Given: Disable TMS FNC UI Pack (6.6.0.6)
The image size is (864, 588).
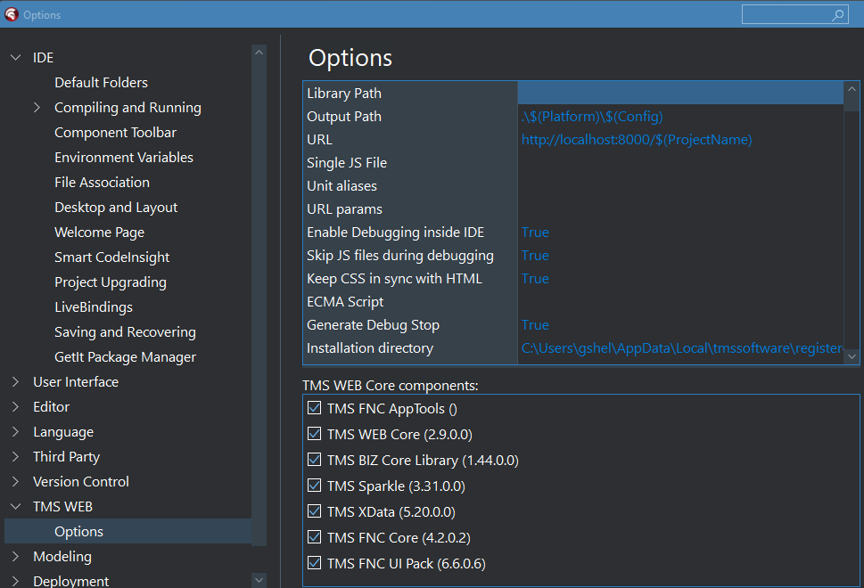Looking at the screenshot, I should [314, 563].
